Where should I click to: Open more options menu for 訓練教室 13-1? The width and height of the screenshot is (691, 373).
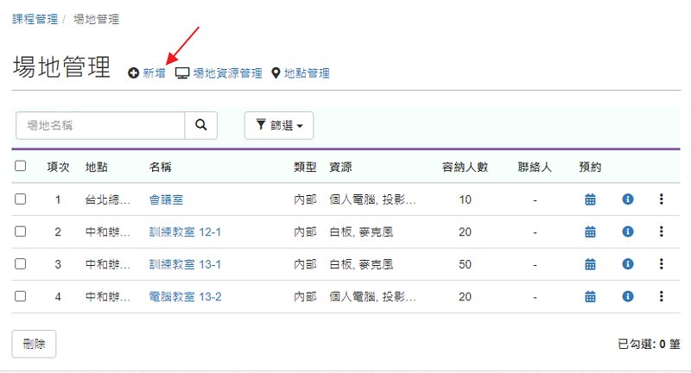[662, 264]
